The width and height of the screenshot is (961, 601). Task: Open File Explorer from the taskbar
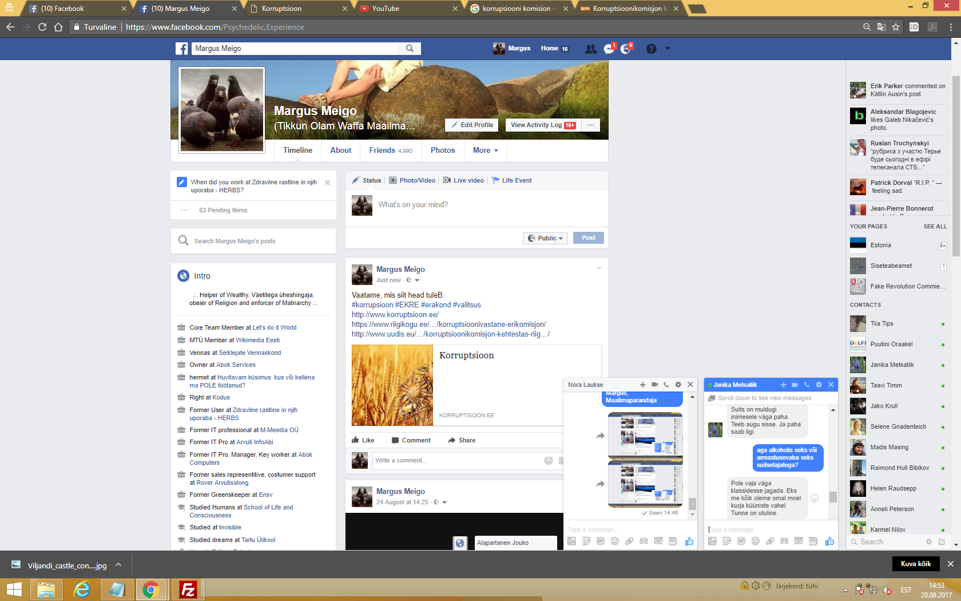coord(46,590)
